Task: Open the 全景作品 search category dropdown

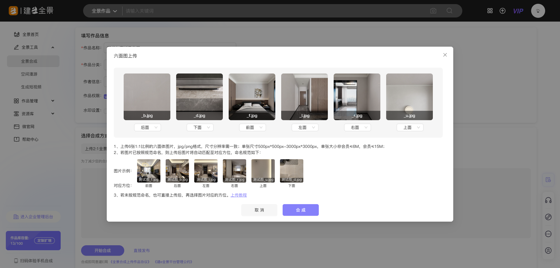Action: [x=104, y=11]
